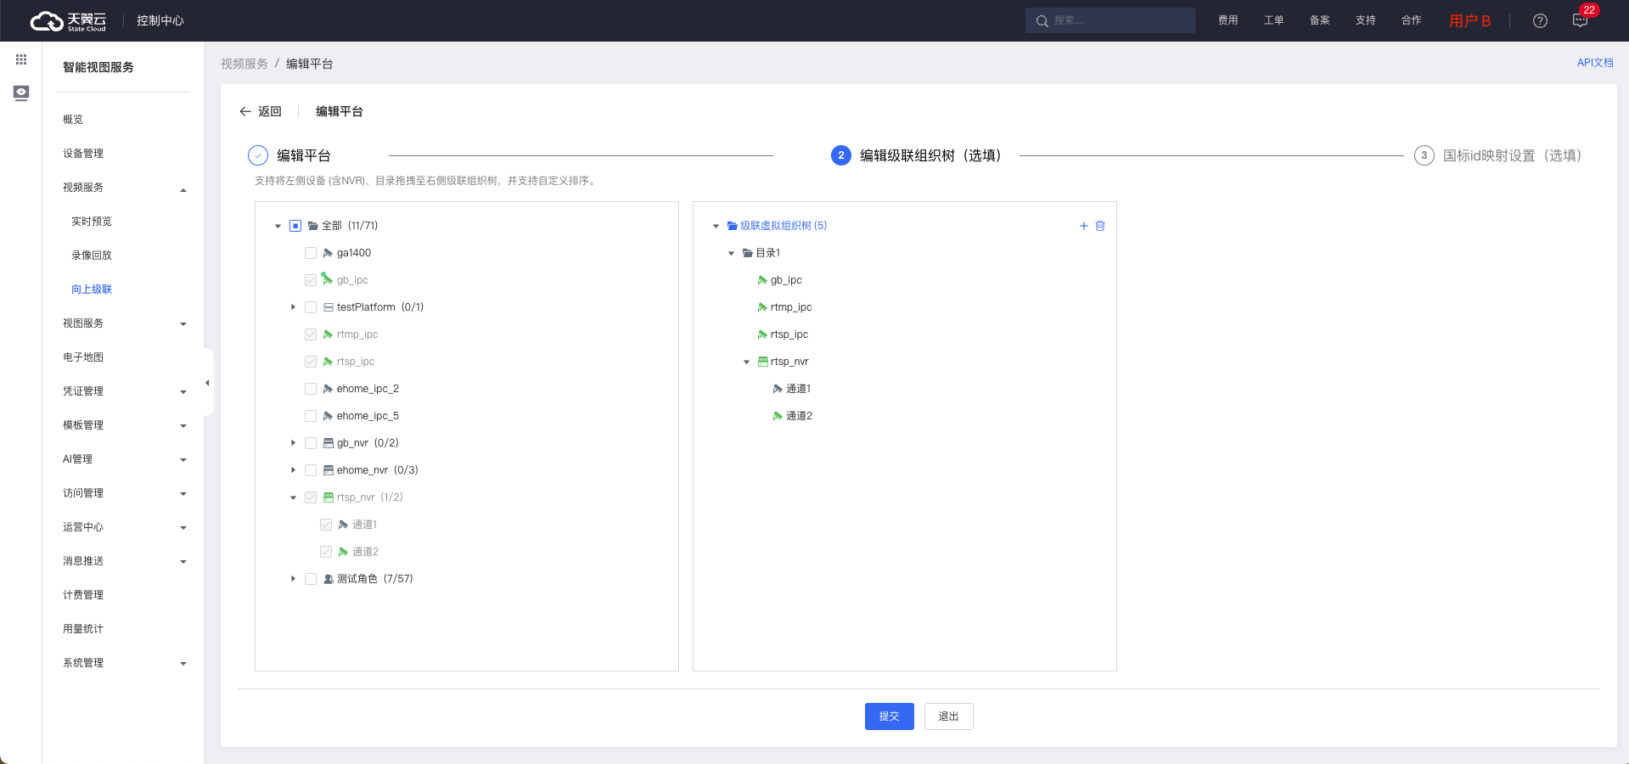
Task: Click the trash icon in cascade tree
Action: (x=1100, y=226)
